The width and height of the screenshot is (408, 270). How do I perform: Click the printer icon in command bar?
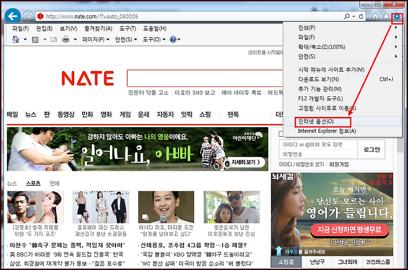[66, 40]
